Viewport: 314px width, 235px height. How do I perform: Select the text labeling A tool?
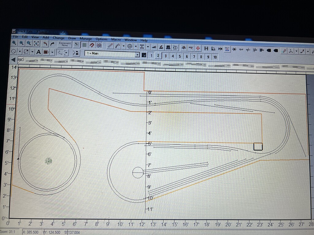pyautogui.click(x=38, y=53)
